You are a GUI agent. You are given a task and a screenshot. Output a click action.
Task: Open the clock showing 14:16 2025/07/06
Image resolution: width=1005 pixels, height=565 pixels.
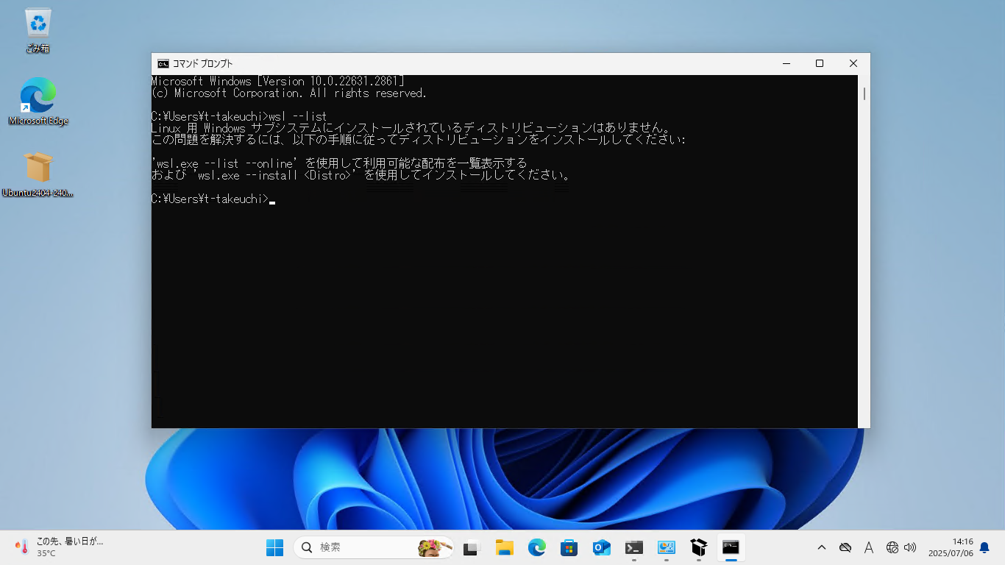pyautogui.click(x=950, y=547)
